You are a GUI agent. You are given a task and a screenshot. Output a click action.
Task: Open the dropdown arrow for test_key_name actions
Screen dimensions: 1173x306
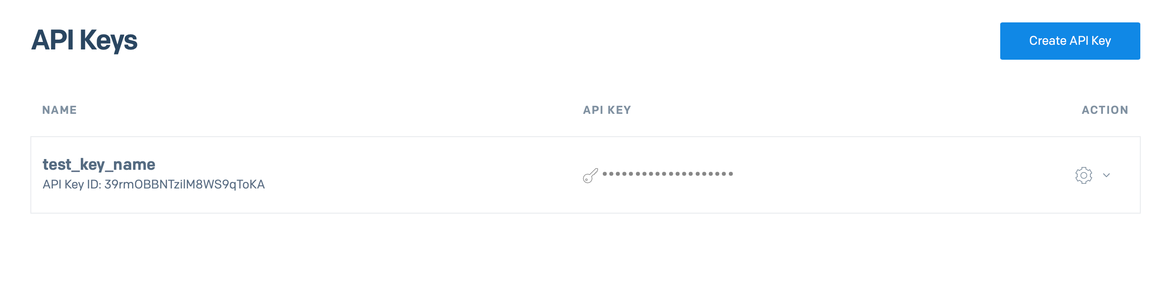coord(1106,176)
